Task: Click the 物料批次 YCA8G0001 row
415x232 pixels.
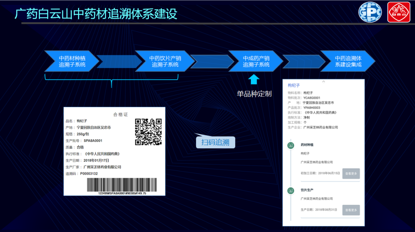Action: click(304, 98)
